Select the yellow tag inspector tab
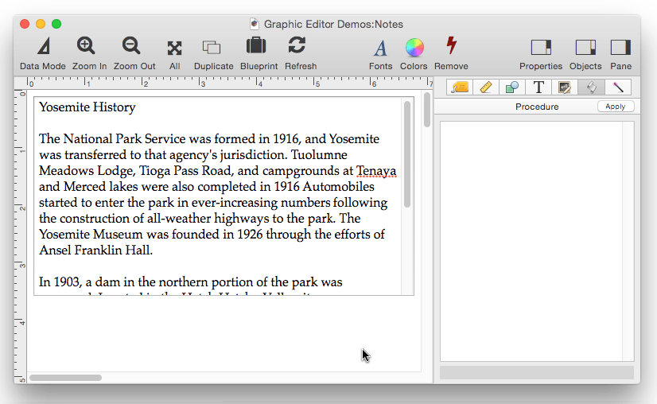657x404 pixels. tap(459, 87)
